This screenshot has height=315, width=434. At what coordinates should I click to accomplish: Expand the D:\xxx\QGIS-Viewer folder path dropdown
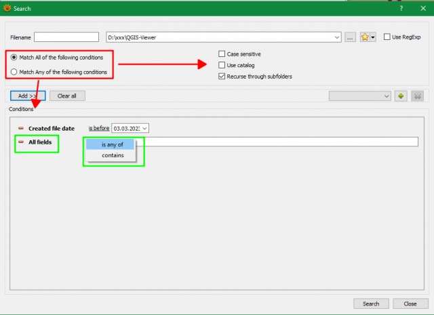[336, 37]
